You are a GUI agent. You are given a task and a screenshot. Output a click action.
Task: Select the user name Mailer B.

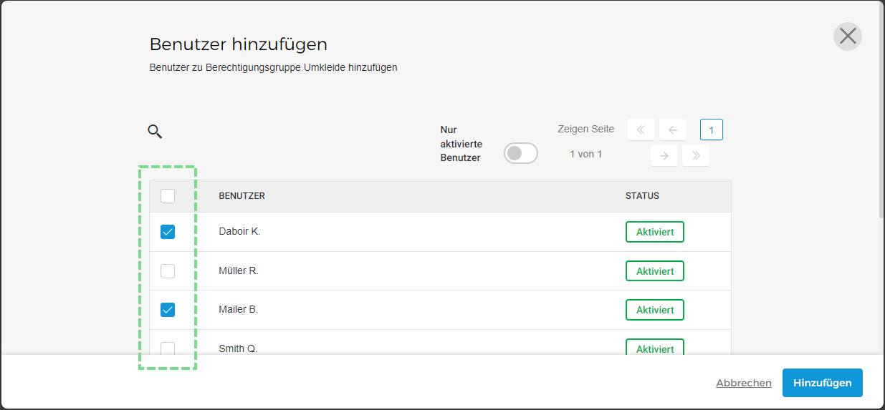[x=239, y=310]
